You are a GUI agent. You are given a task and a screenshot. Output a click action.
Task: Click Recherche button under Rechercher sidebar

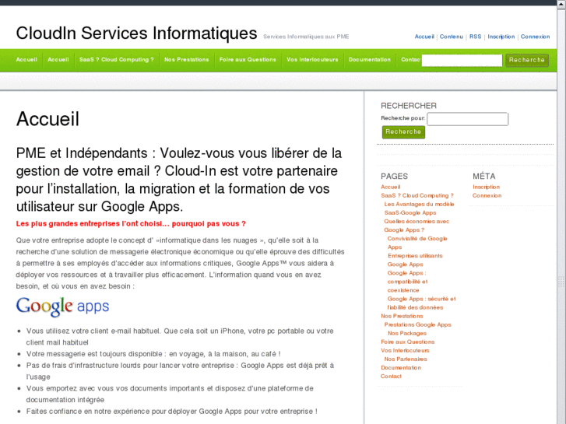coord(403,132)
